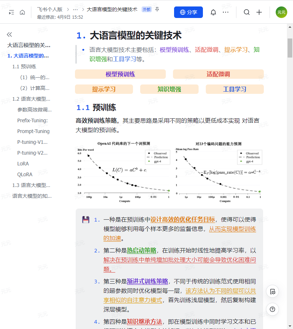Collapse the outline with the double-chevron
293x329 pixels.
(9, 34)
